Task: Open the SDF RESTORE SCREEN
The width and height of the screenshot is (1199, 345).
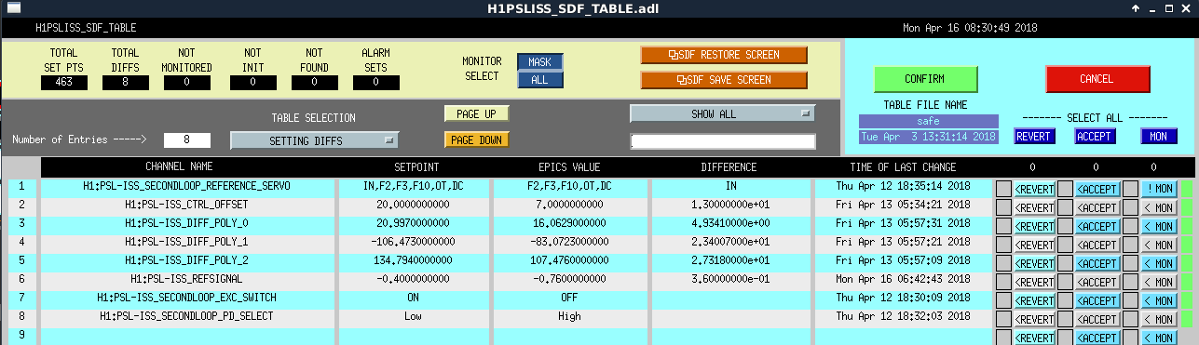Action: (724, 55)
